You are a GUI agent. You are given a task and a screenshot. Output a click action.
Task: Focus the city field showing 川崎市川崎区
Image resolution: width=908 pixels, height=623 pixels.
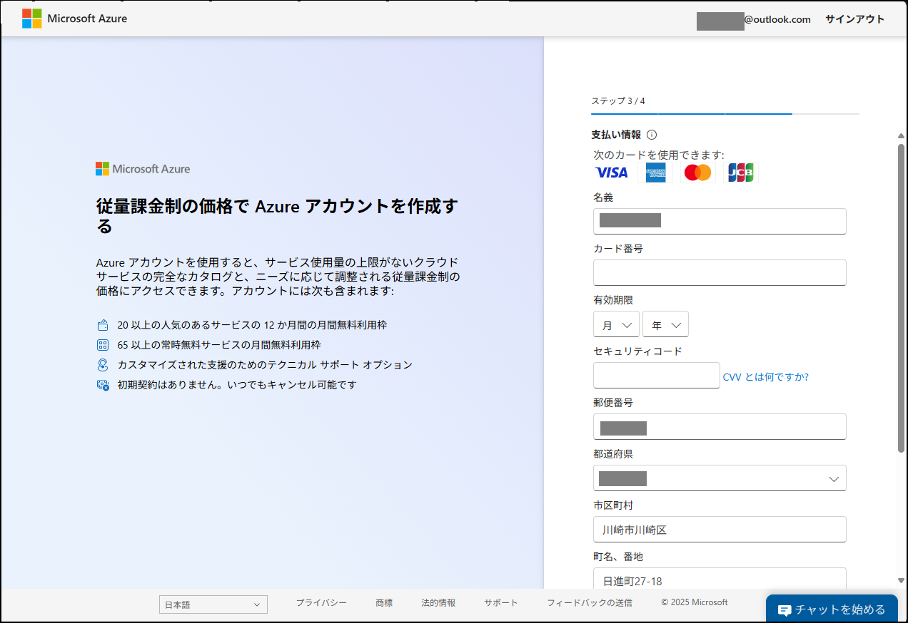tap(720, 529)
